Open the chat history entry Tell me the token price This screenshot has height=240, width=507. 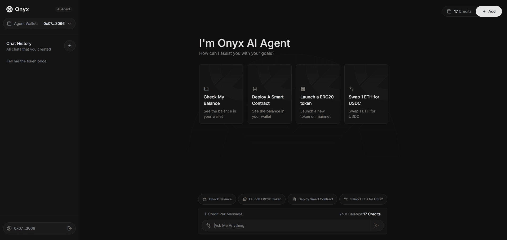(x=26, y=61)
